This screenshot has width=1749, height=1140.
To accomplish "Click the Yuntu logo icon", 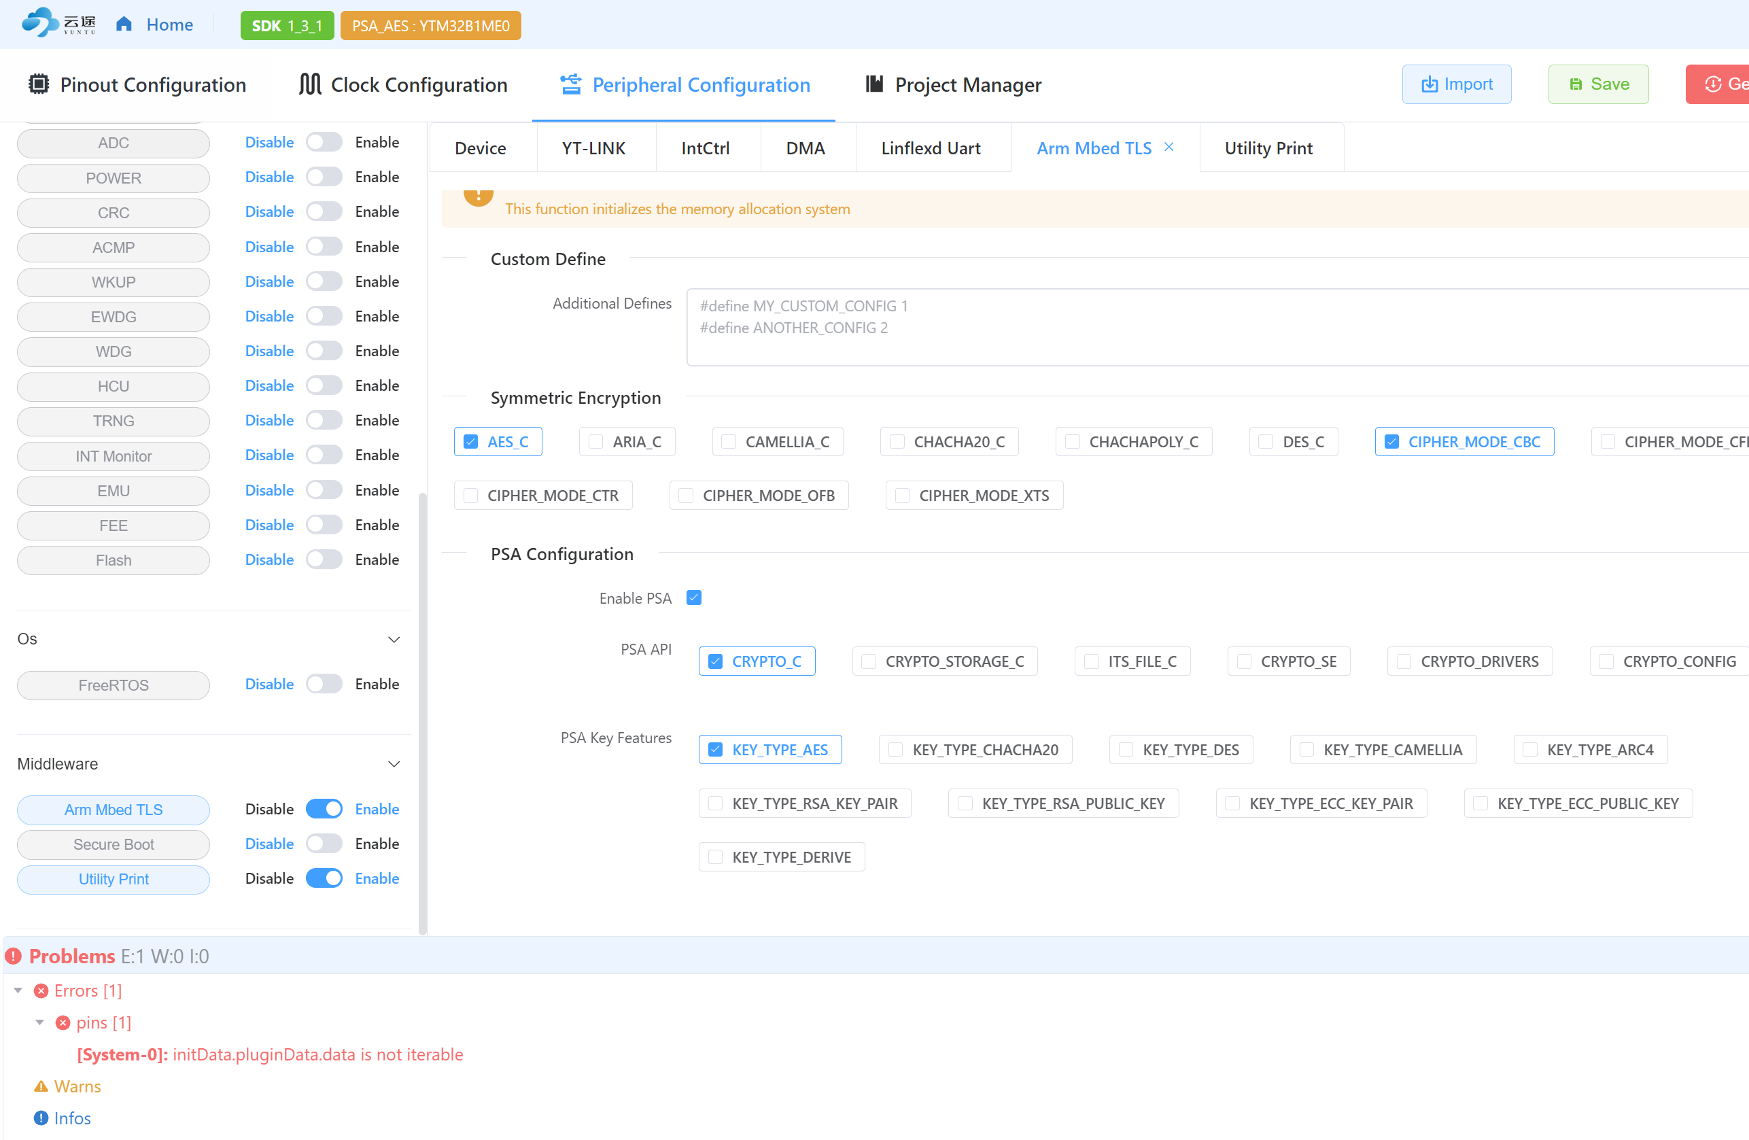I will click(x=58, y=24).
